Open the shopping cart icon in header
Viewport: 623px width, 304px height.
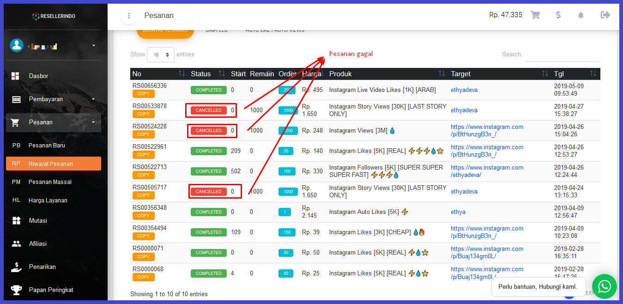click(x=535, y=15)
